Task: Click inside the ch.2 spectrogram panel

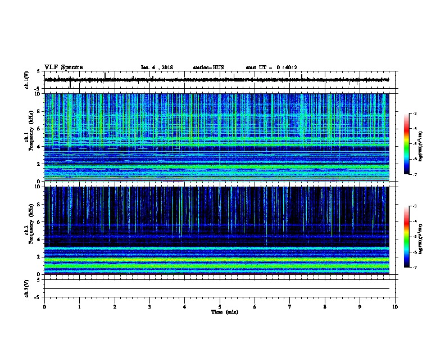Action: click(x=216, y=230)
